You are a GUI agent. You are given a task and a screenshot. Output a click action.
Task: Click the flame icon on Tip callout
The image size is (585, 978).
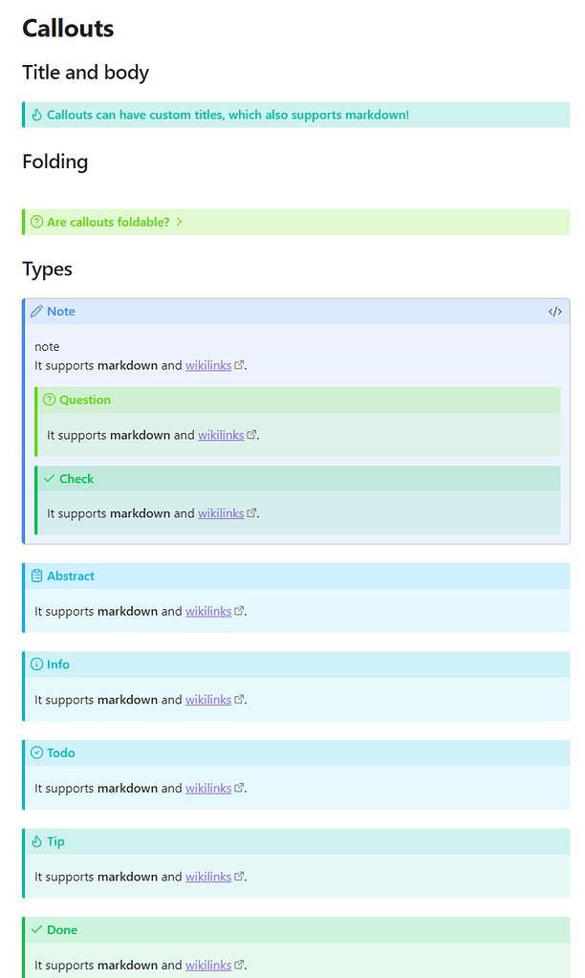pos(37,842)
